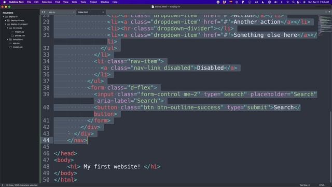Open the Project menu
332x187 pixels.
pyautogui.click(x=93, y=2)
